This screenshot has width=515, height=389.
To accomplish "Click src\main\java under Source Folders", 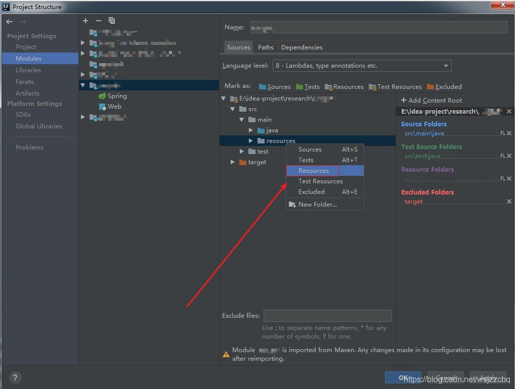I will (x=424, y=133).
